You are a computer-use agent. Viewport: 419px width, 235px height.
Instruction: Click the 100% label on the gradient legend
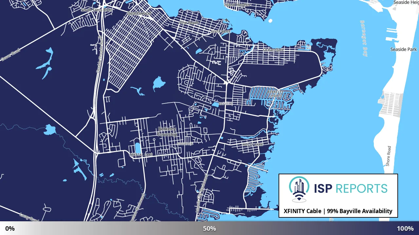[405, 228]
